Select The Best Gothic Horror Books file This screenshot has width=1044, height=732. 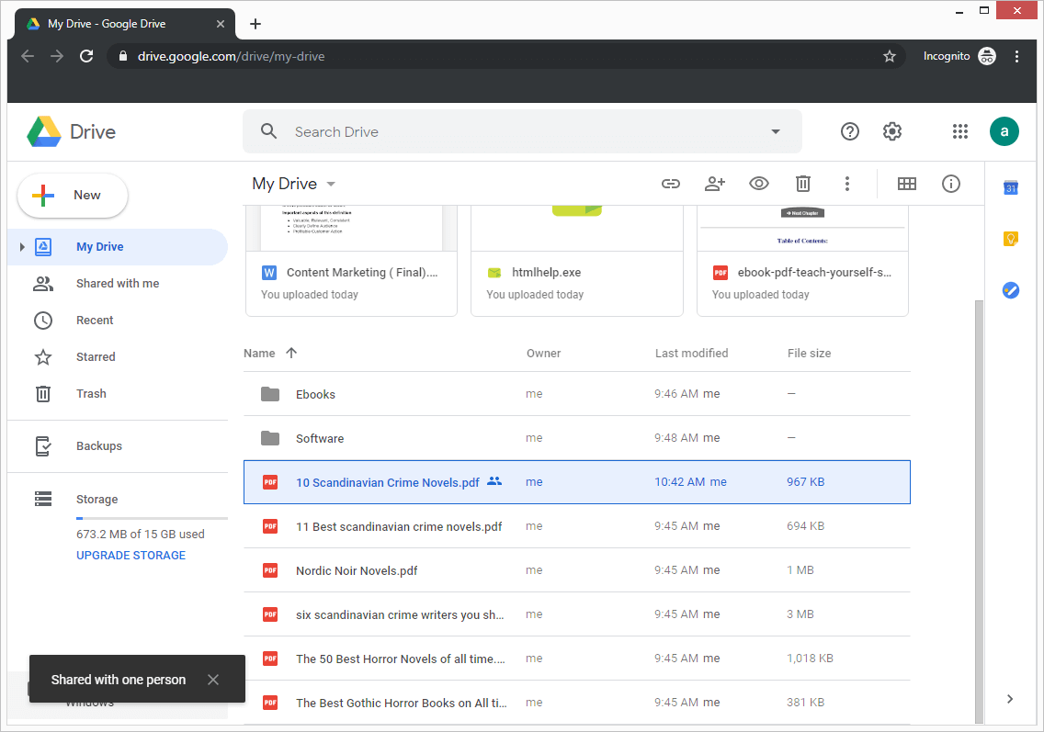(576, 702)
